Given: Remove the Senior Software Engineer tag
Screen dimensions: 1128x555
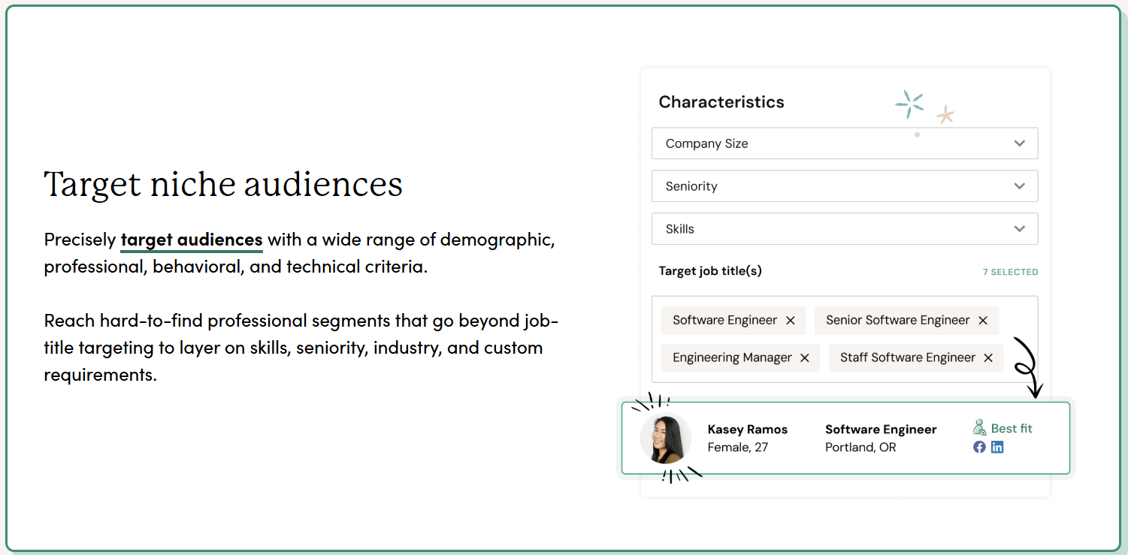Looking at the screenshot, I should [x=983, y=321].
